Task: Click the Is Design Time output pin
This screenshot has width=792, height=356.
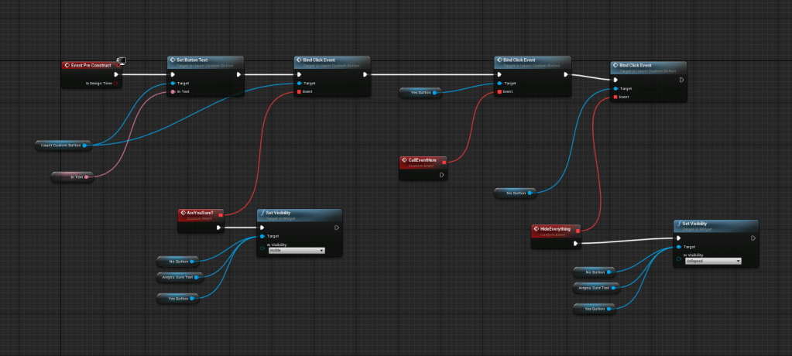Action: click(116, 83)
